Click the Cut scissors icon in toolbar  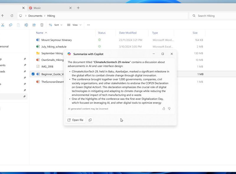(x=3, y=25)
